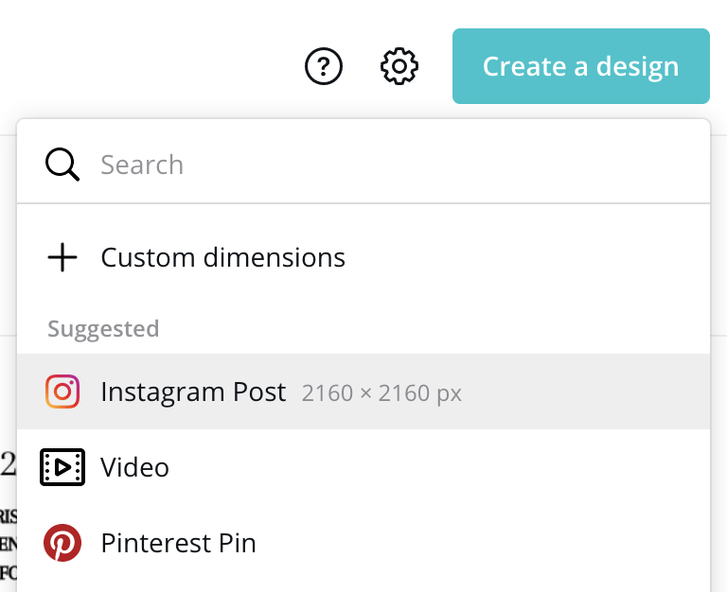Select Pinterest Pin from the list
The height and width of the screenshot is (592, 727).
[x=178, y=543]
